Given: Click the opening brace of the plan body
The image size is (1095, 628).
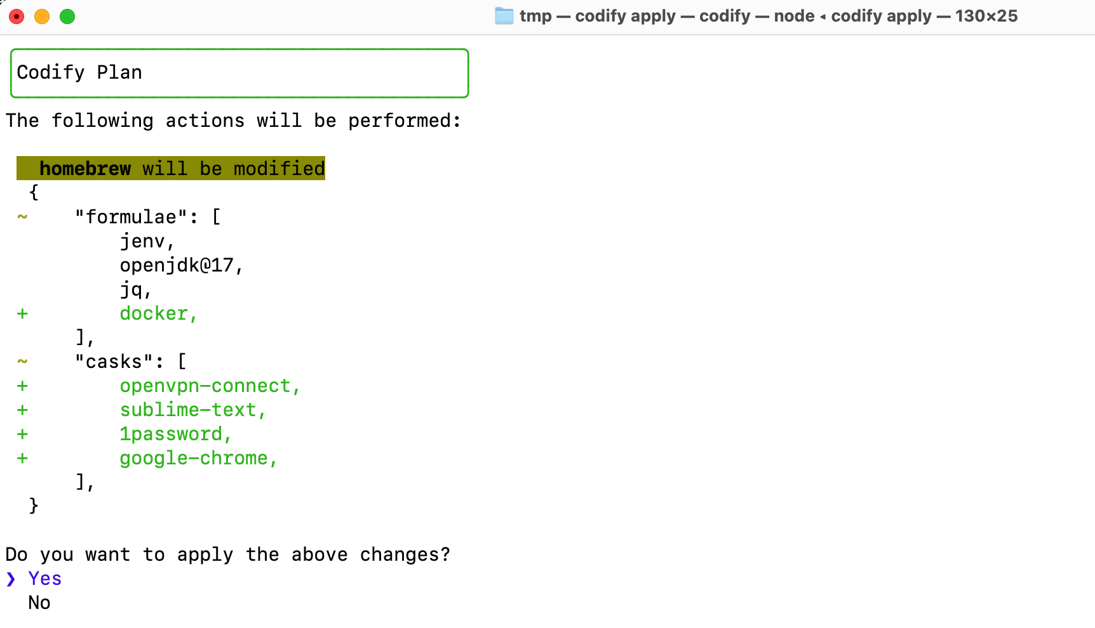Looking at the screenshot, I should 33,192.
